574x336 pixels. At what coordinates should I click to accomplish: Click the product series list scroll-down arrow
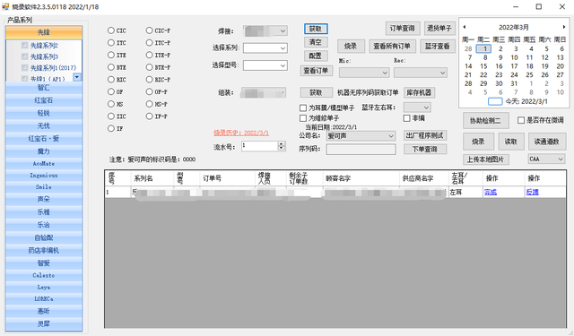77,77
